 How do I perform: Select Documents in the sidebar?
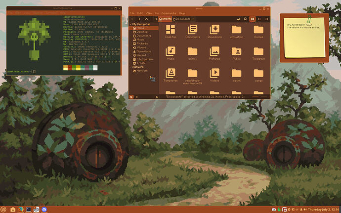144,36
